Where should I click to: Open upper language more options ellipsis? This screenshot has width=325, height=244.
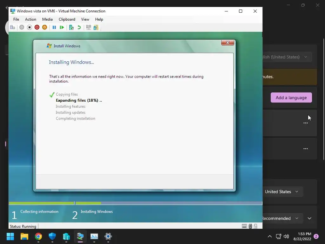point(306,123)
